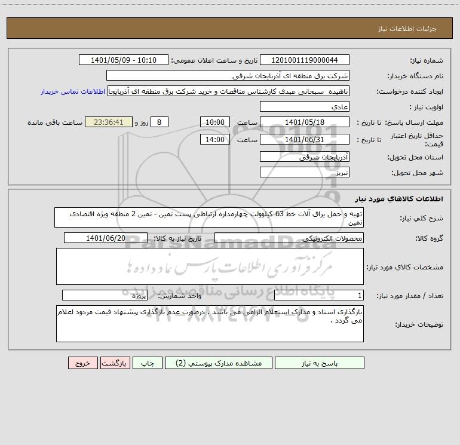
Task: Click goods need date 1401/06/20
Action: tap(106, 238)
